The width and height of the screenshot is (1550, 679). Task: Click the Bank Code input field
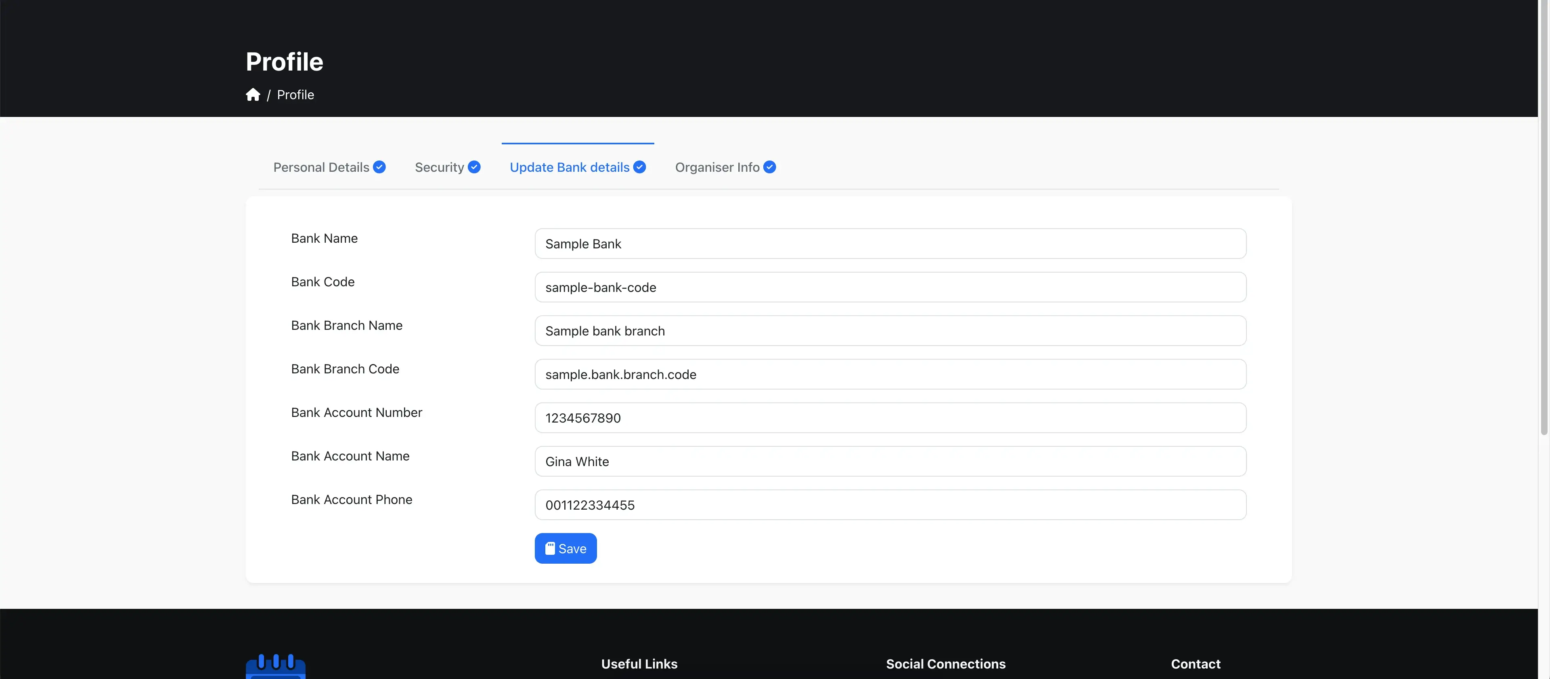point(890,287)
